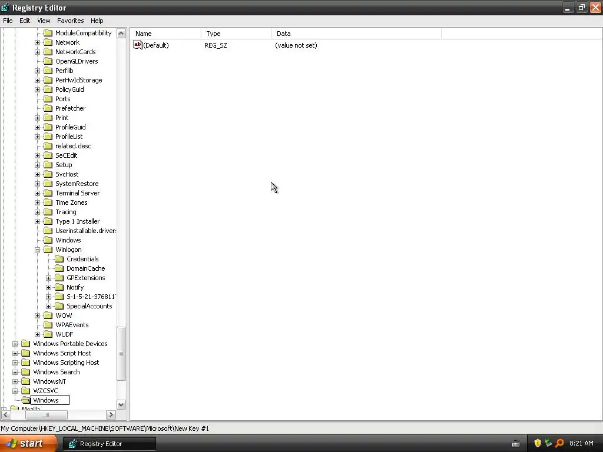This screenshot has height=452, width=603.
Task: Select the Setup key
Action: coord(64,165)
